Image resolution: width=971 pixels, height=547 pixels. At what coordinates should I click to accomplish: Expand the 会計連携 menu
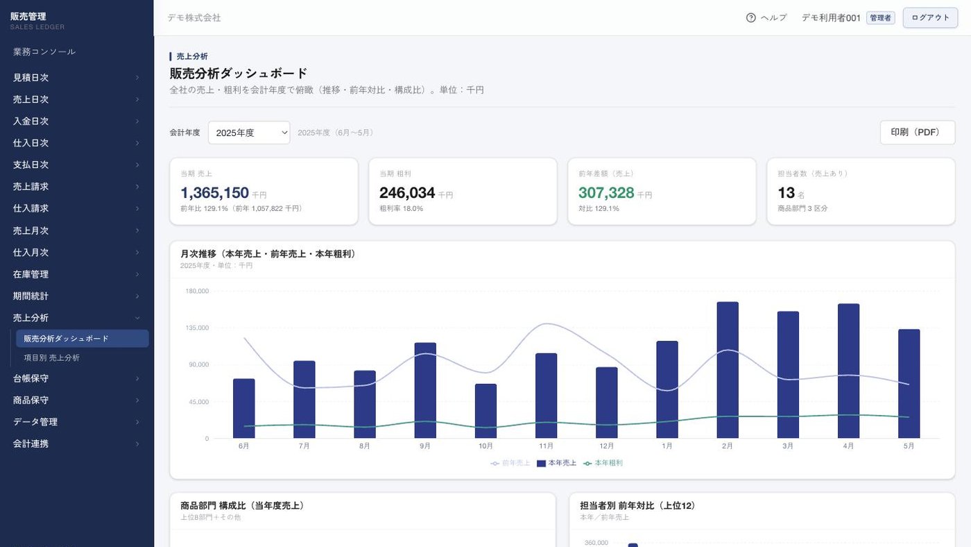coord(76,444)
